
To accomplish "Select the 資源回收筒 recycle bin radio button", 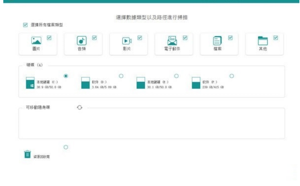I will click(66, 147).
